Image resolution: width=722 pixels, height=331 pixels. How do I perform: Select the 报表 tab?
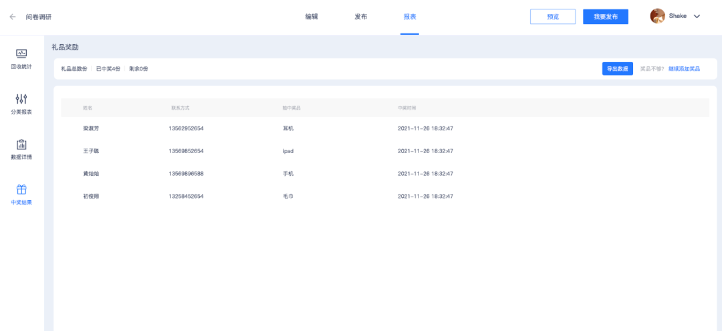(410, 17)
